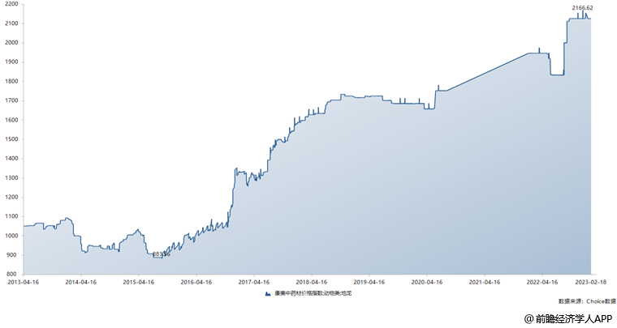Click the 2100 y-axis value

click(12, 23)
